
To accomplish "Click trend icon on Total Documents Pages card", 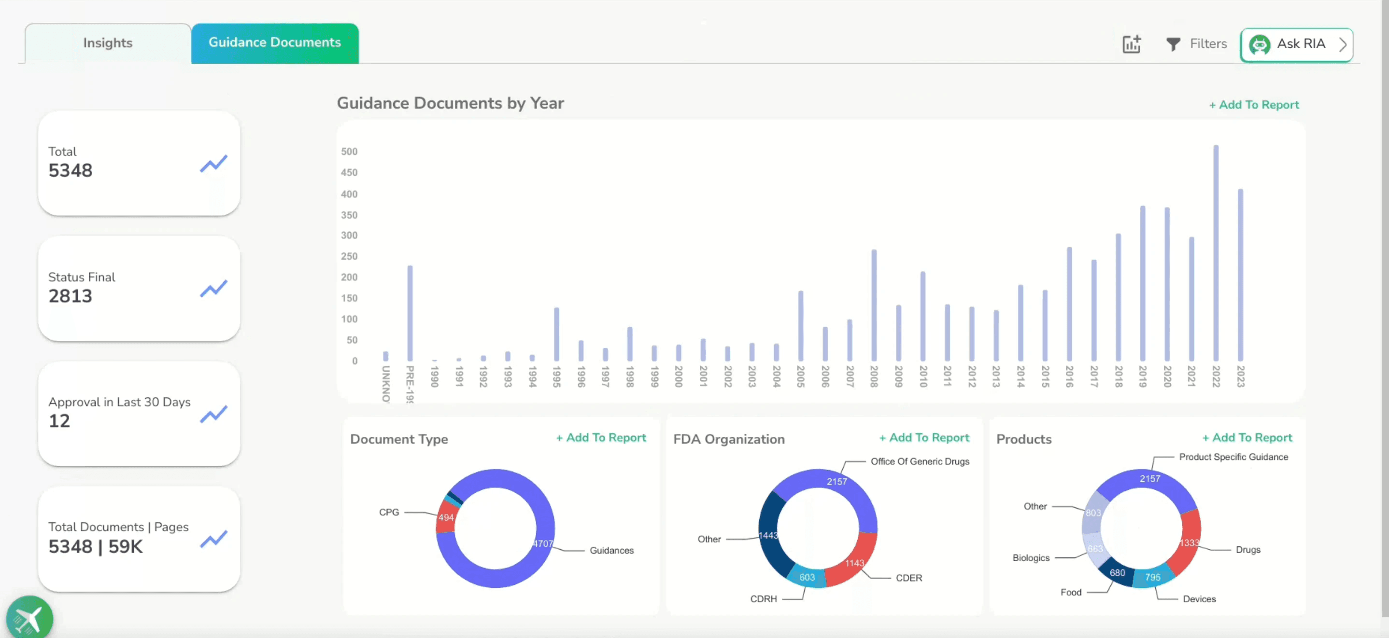I will pos(213,540).
